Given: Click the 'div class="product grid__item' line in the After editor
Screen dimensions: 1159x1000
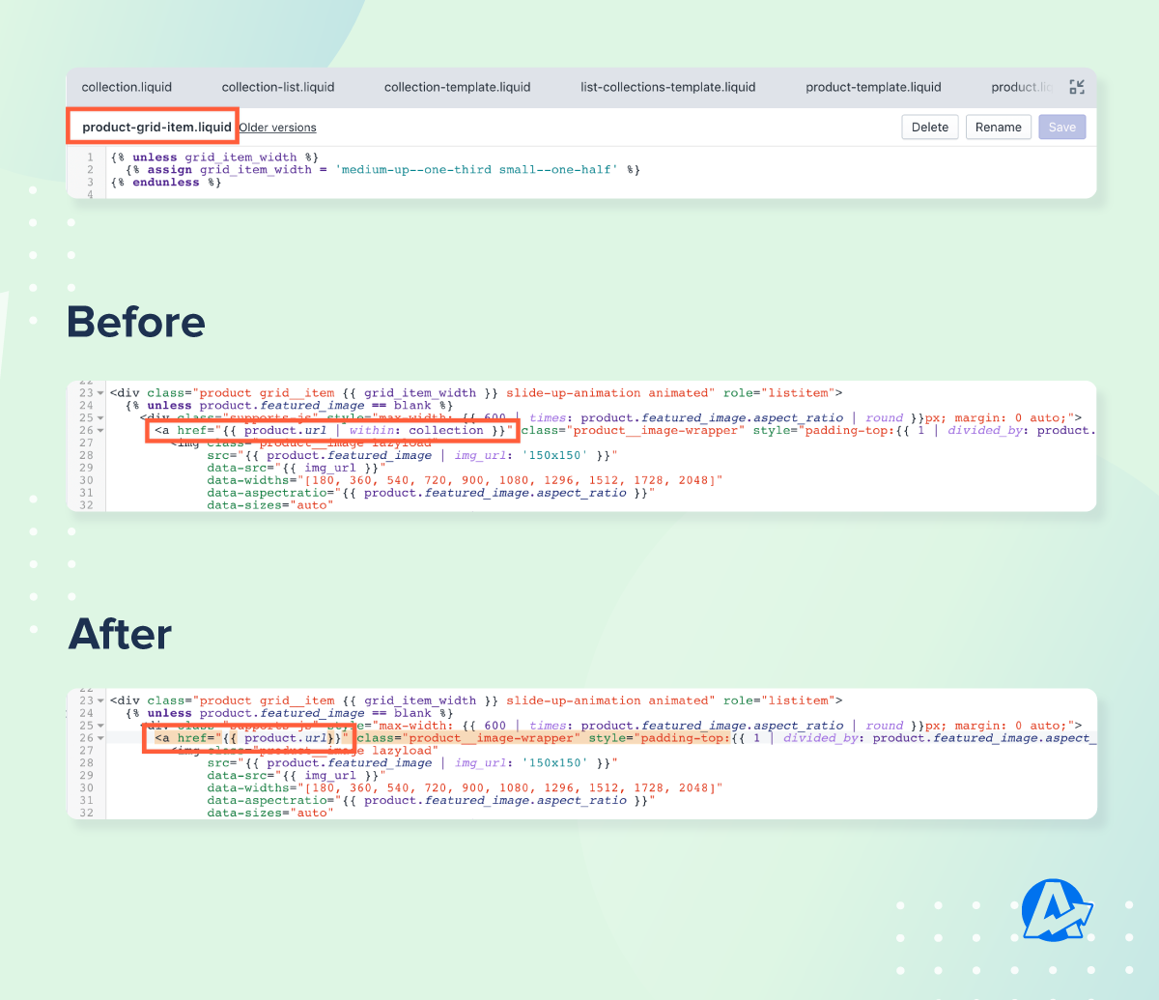Looking at the screenshot, I should click(x=476, y=700).
